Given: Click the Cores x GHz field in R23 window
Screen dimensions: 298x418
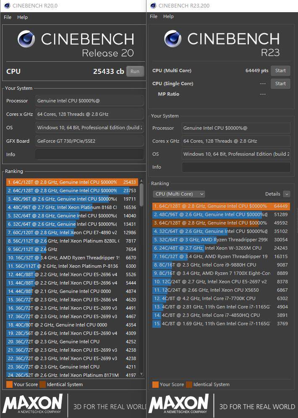Looking at the screenshot, I should click(236, 141).
